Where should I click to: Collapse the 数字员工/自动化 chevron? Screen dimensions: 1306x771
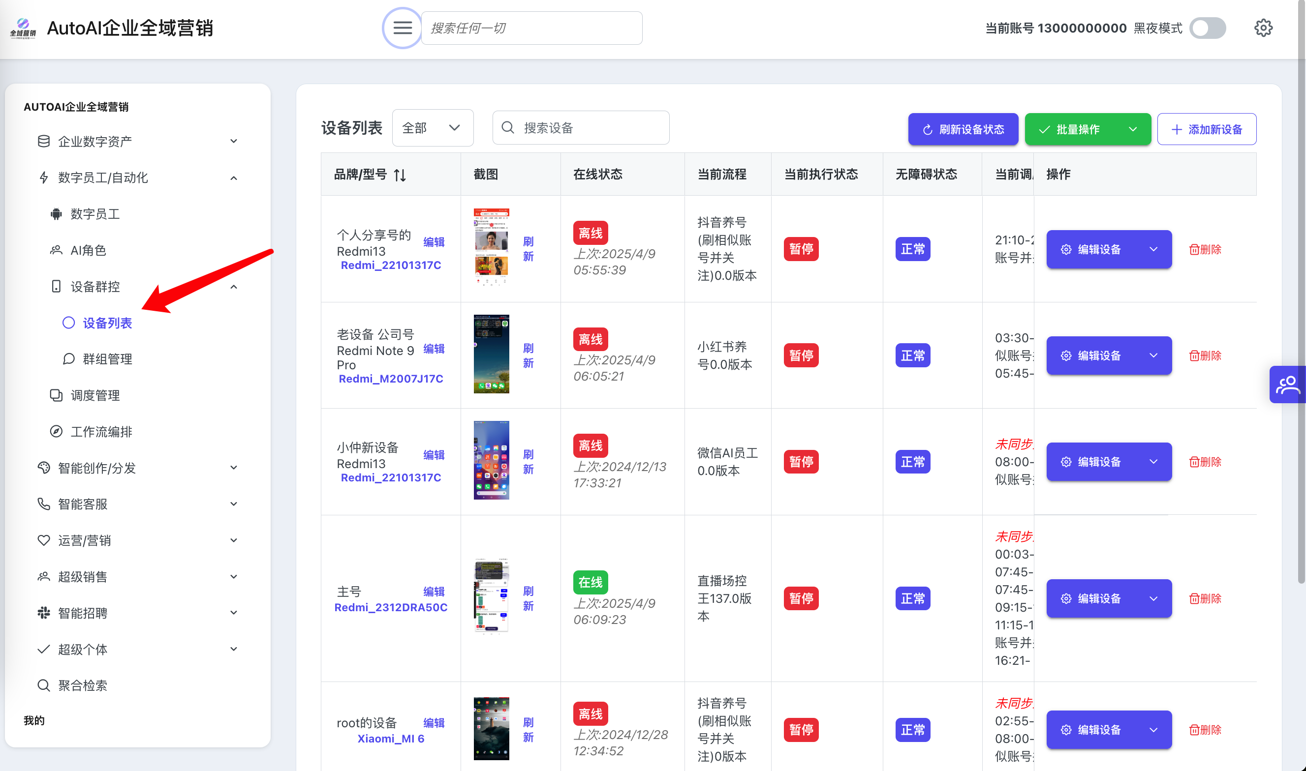click(x=234, y=178)
